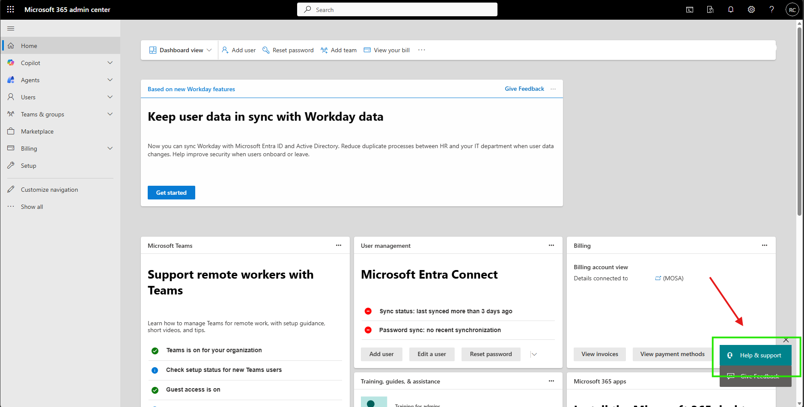Click Give Feedback on the Workday card
This screenshot has width=804, height=407.
point(524,89)
